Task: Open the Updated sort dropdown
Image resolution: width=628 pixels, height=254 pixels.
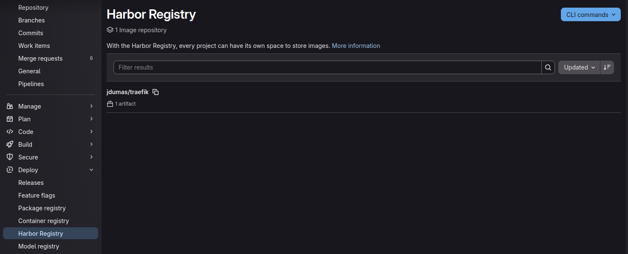Action: 579,67
